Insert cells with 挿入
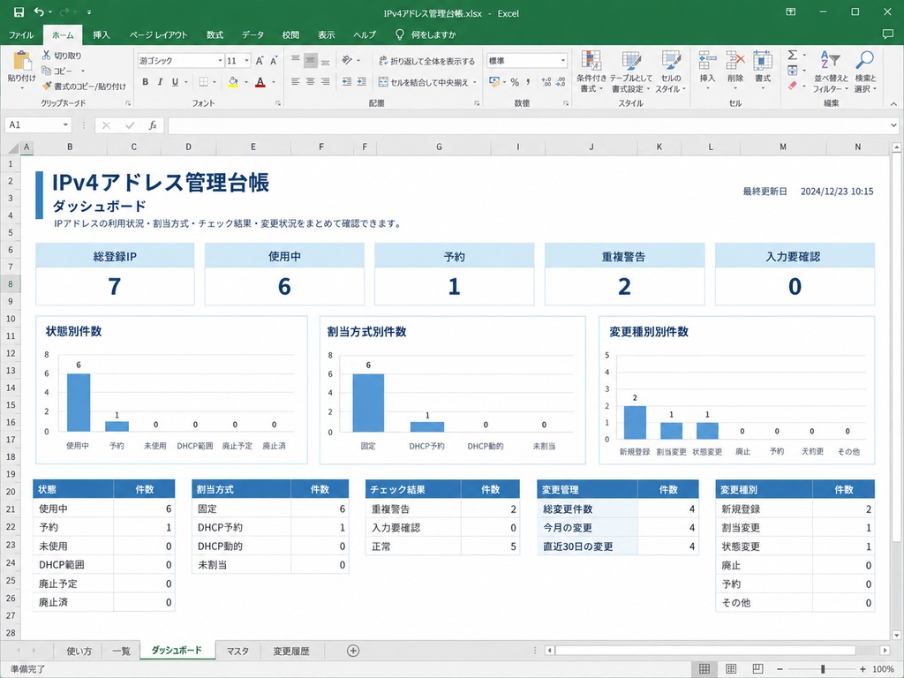 (x=707, y=71)
